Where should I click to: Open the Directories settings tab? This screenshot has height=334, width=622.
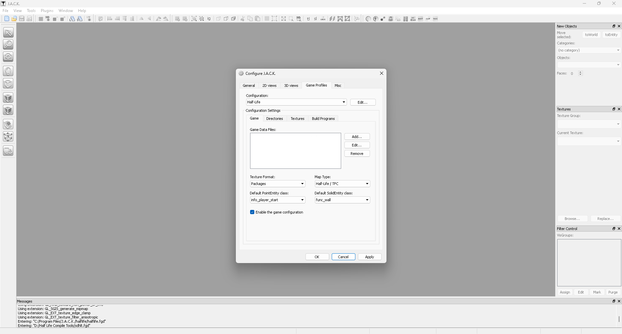coord(275,119)
